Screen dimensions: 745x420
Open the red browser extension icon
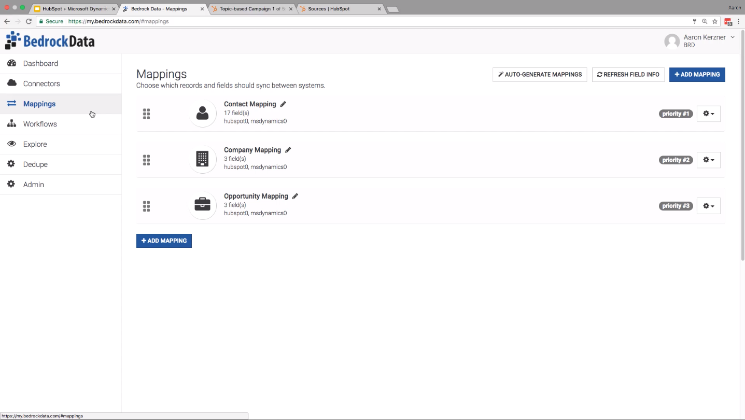click(728, 22)
